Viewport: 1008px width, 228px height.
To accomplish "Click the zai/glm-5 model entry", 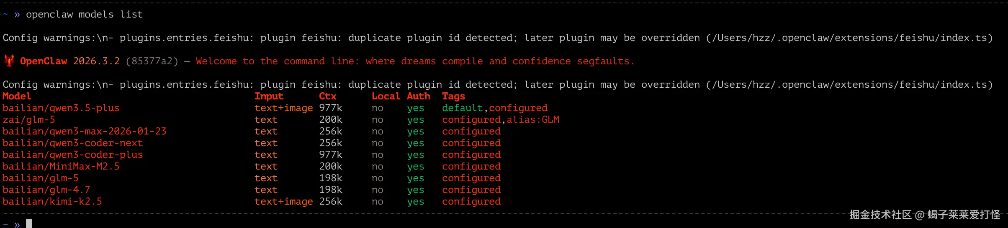I will [x=29, y=120].
